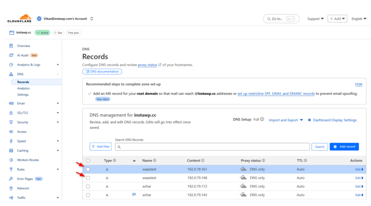Open the Workers Routes menu item
Screen dimensions: 371x206
(28, 160)
